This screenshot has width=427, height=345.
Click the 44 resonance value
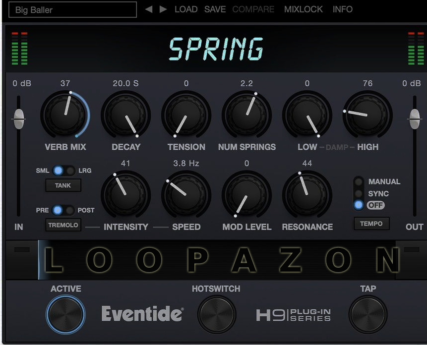(x=307, y=163)
